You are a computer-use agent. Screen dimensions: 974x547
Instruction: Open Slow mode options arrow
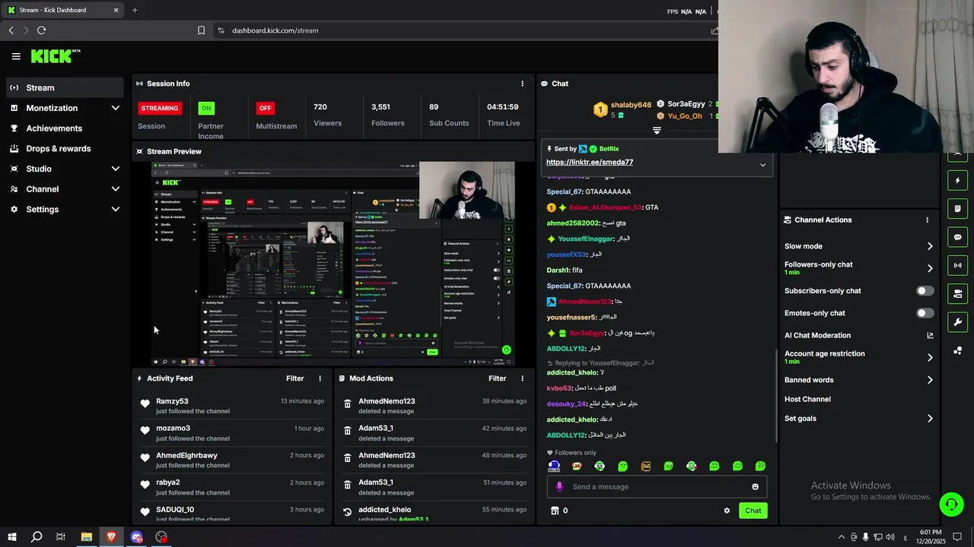point(930,246)
